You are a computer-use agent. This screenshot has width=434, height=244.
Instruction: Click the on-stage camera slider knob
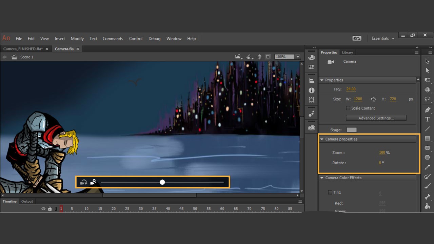pyautogui.click(x=162, y=182)
